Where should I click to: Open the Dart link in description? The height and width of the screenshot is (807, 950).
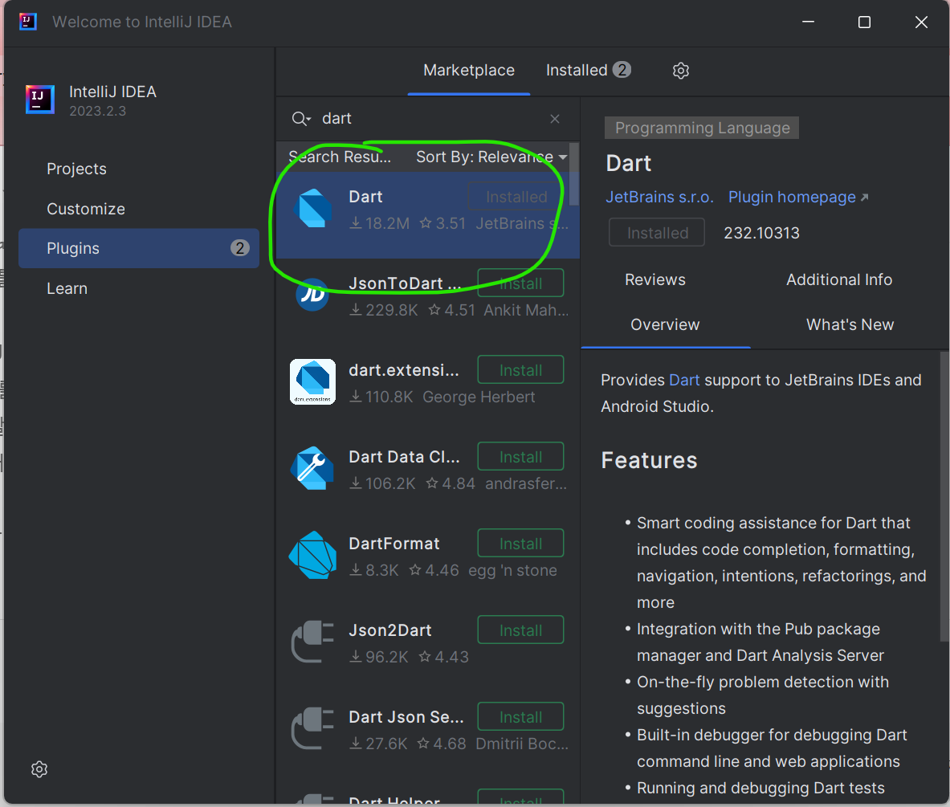pos(684,380)
